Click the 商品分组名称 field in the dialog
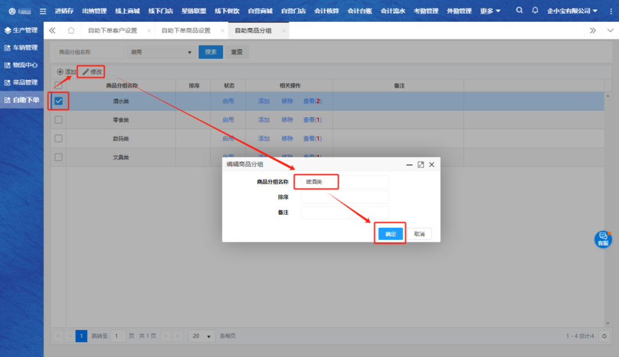 pos(345,182)
